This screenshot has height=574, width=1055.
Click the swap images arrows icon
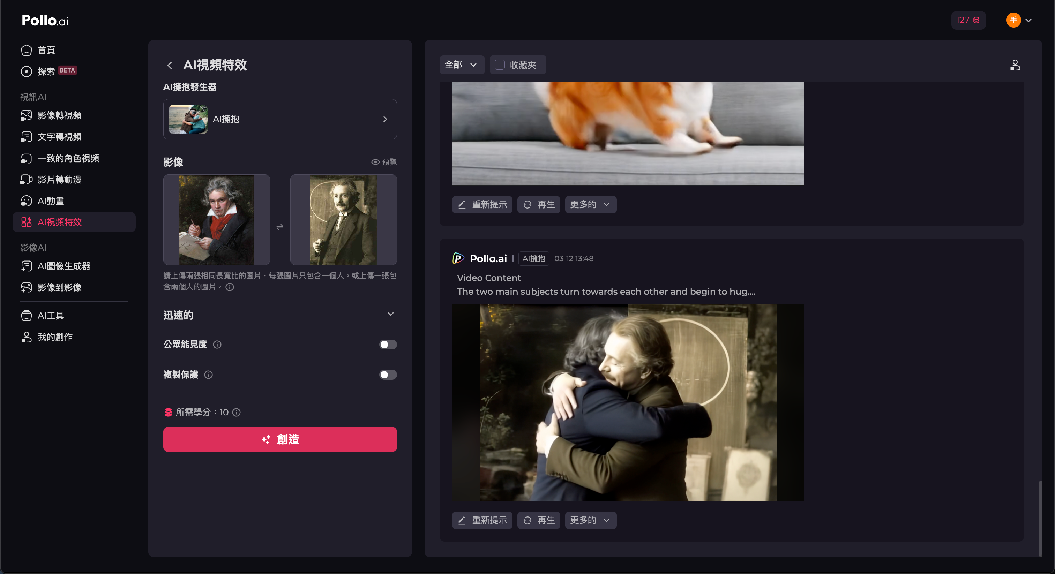[x=280, y=227]
